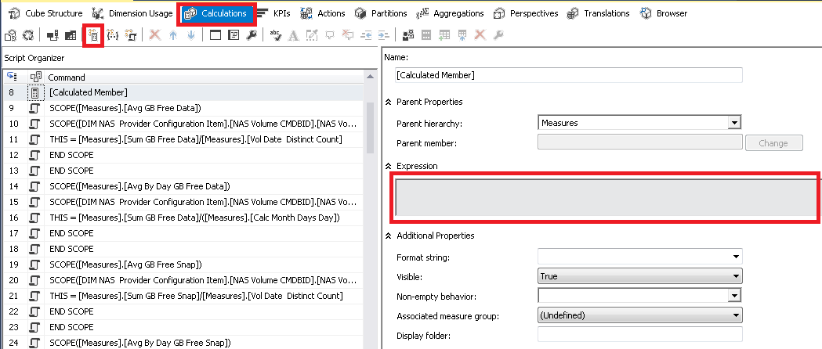Open the Browser tab
This screenshot has width=822, height=349.
[x=664, y=13]
